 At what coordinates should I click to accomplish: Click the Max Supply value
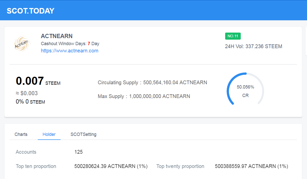click(x=144, y=96)
